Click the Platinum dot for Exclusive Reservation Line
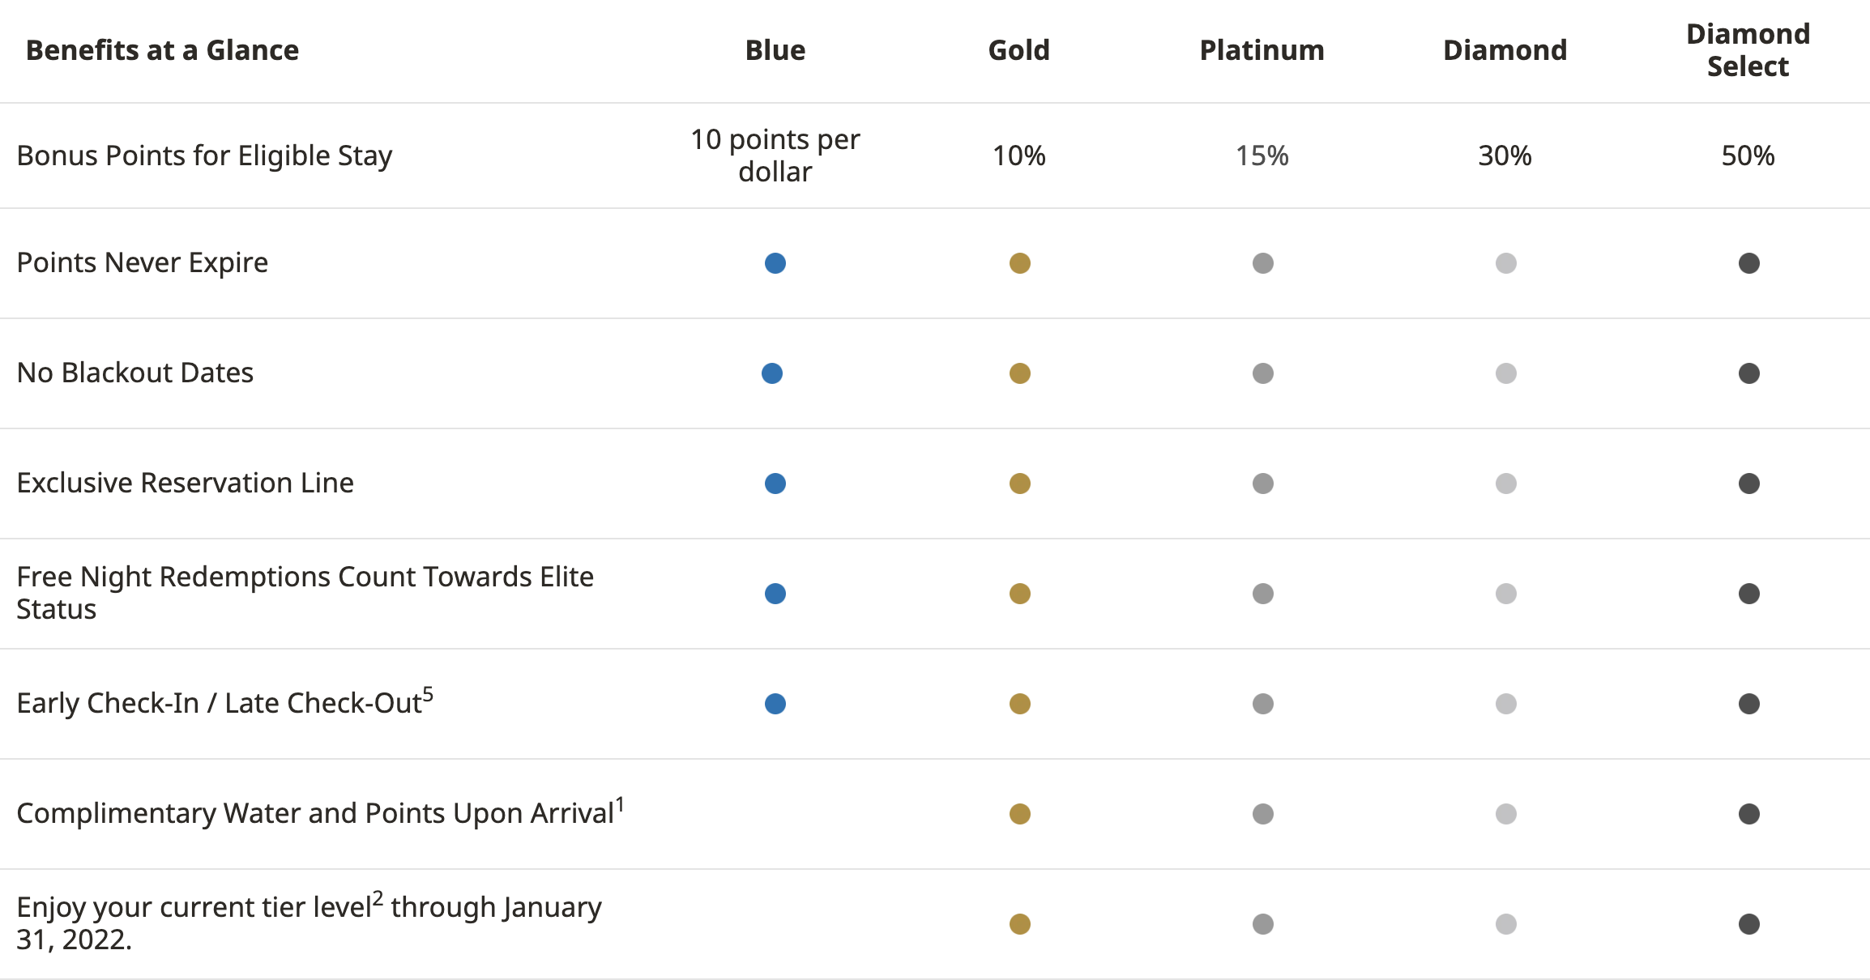This screenshot has width=1870, height=980. point(1263,484)
